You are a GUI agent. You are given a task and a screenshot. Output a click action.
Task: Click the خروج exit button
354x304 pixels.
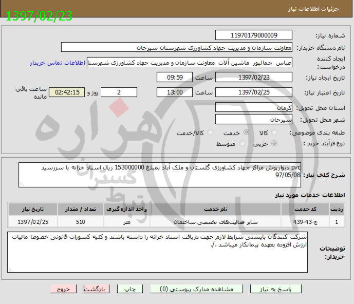(x=64, y=289)
